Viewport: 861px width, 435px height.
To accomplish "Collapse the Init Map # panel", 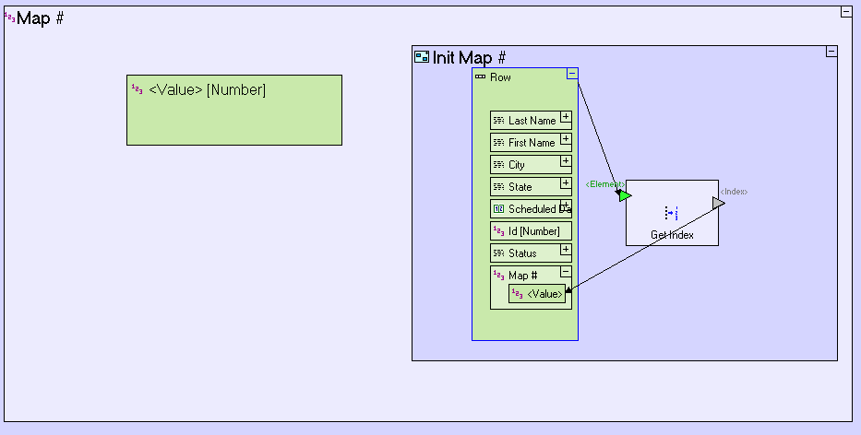I will coord(831,53).
